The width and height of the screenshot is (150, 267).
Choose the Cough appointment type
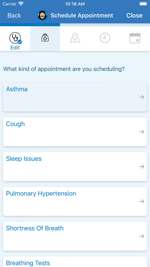tap(75, 132)
